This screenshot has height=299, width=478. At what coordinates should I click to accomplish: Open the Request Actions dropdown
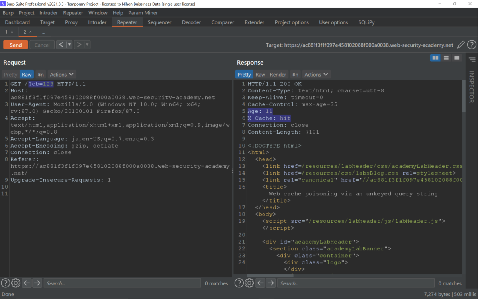click(x=62, y=75)
